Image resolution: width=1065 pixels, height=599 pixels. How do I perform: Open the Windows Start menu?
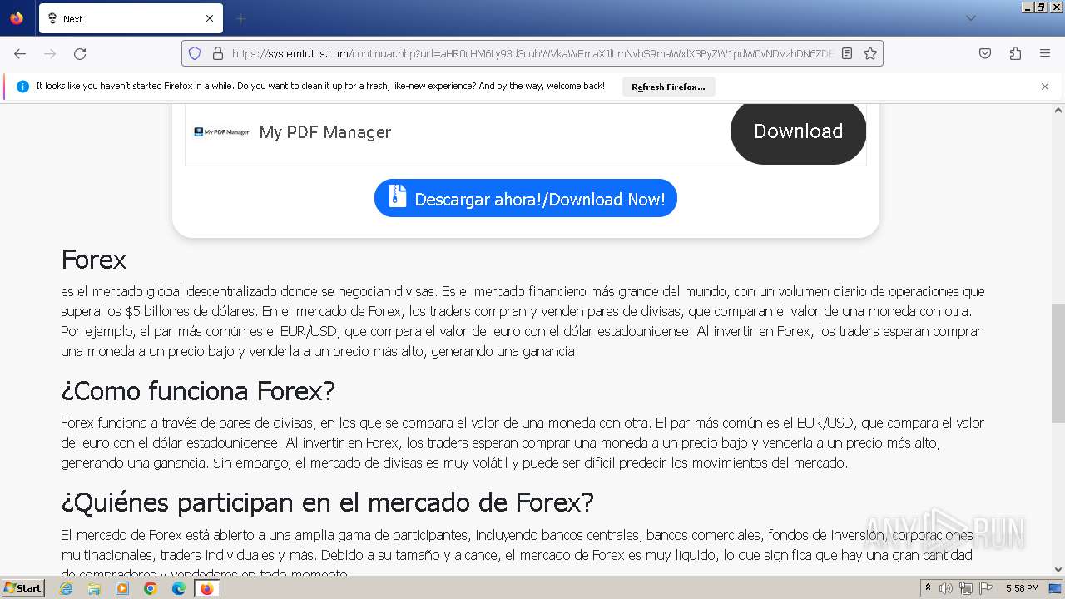coord(23,588)
